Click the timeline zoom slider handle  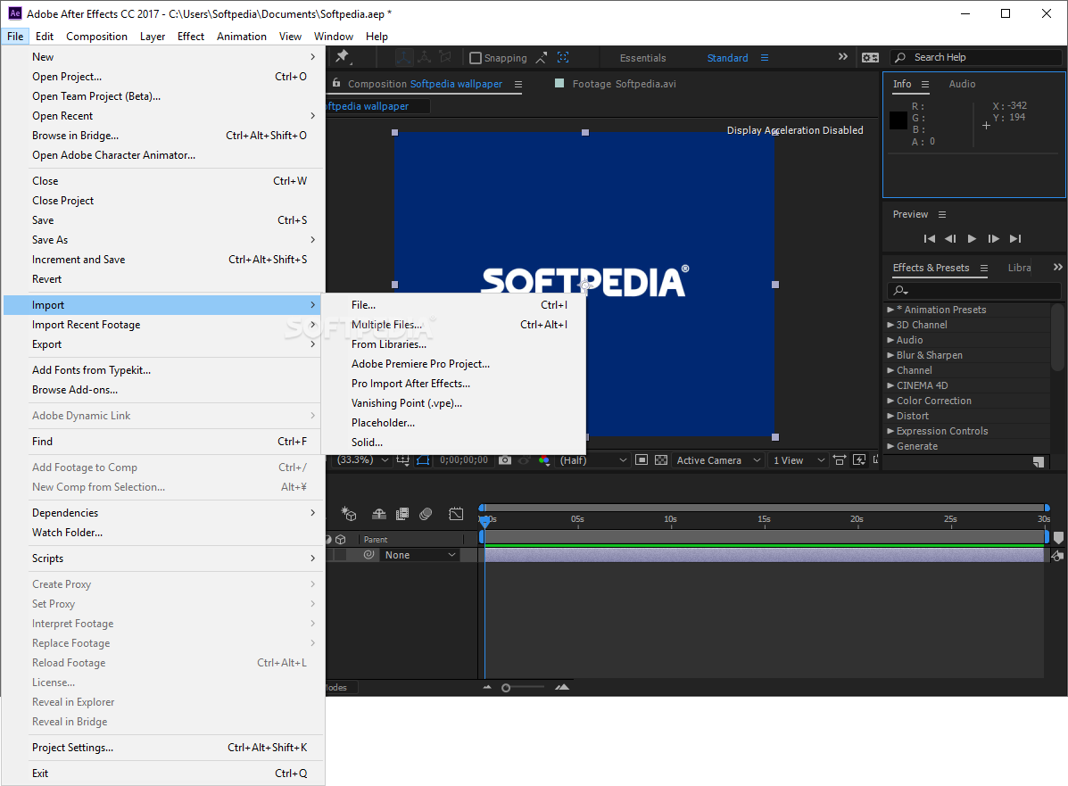[506, 688]
